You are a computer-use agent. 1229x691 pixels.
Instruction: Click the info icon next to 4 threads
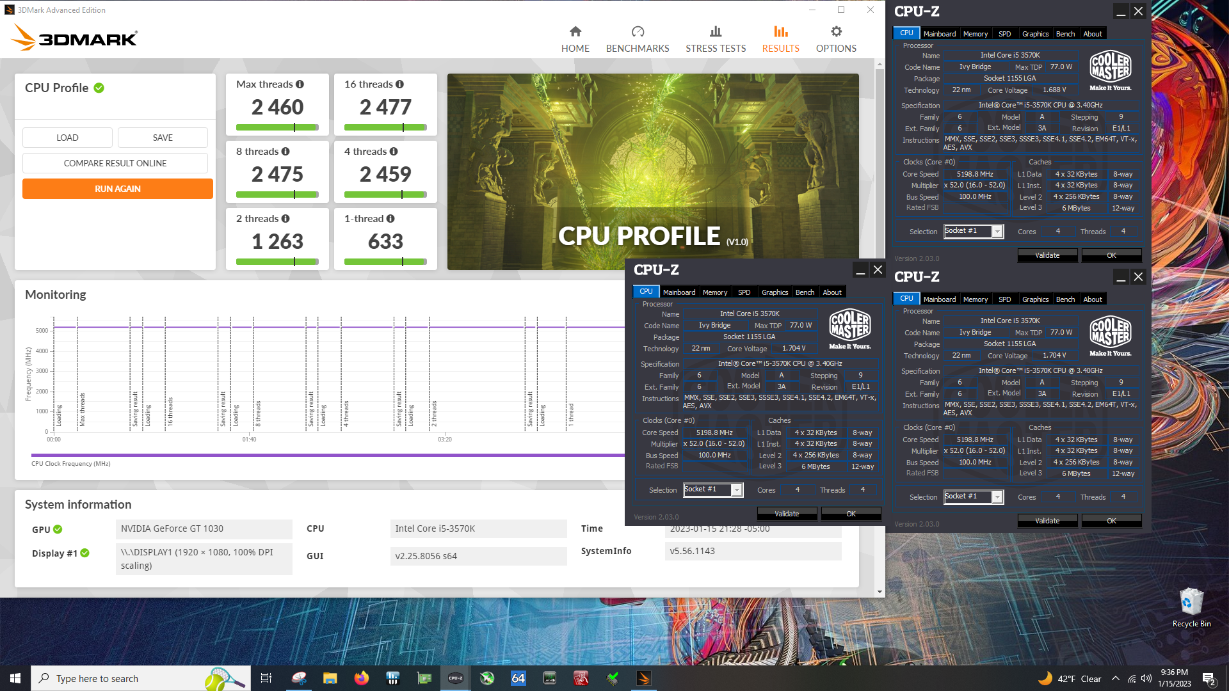coord(394,152)
